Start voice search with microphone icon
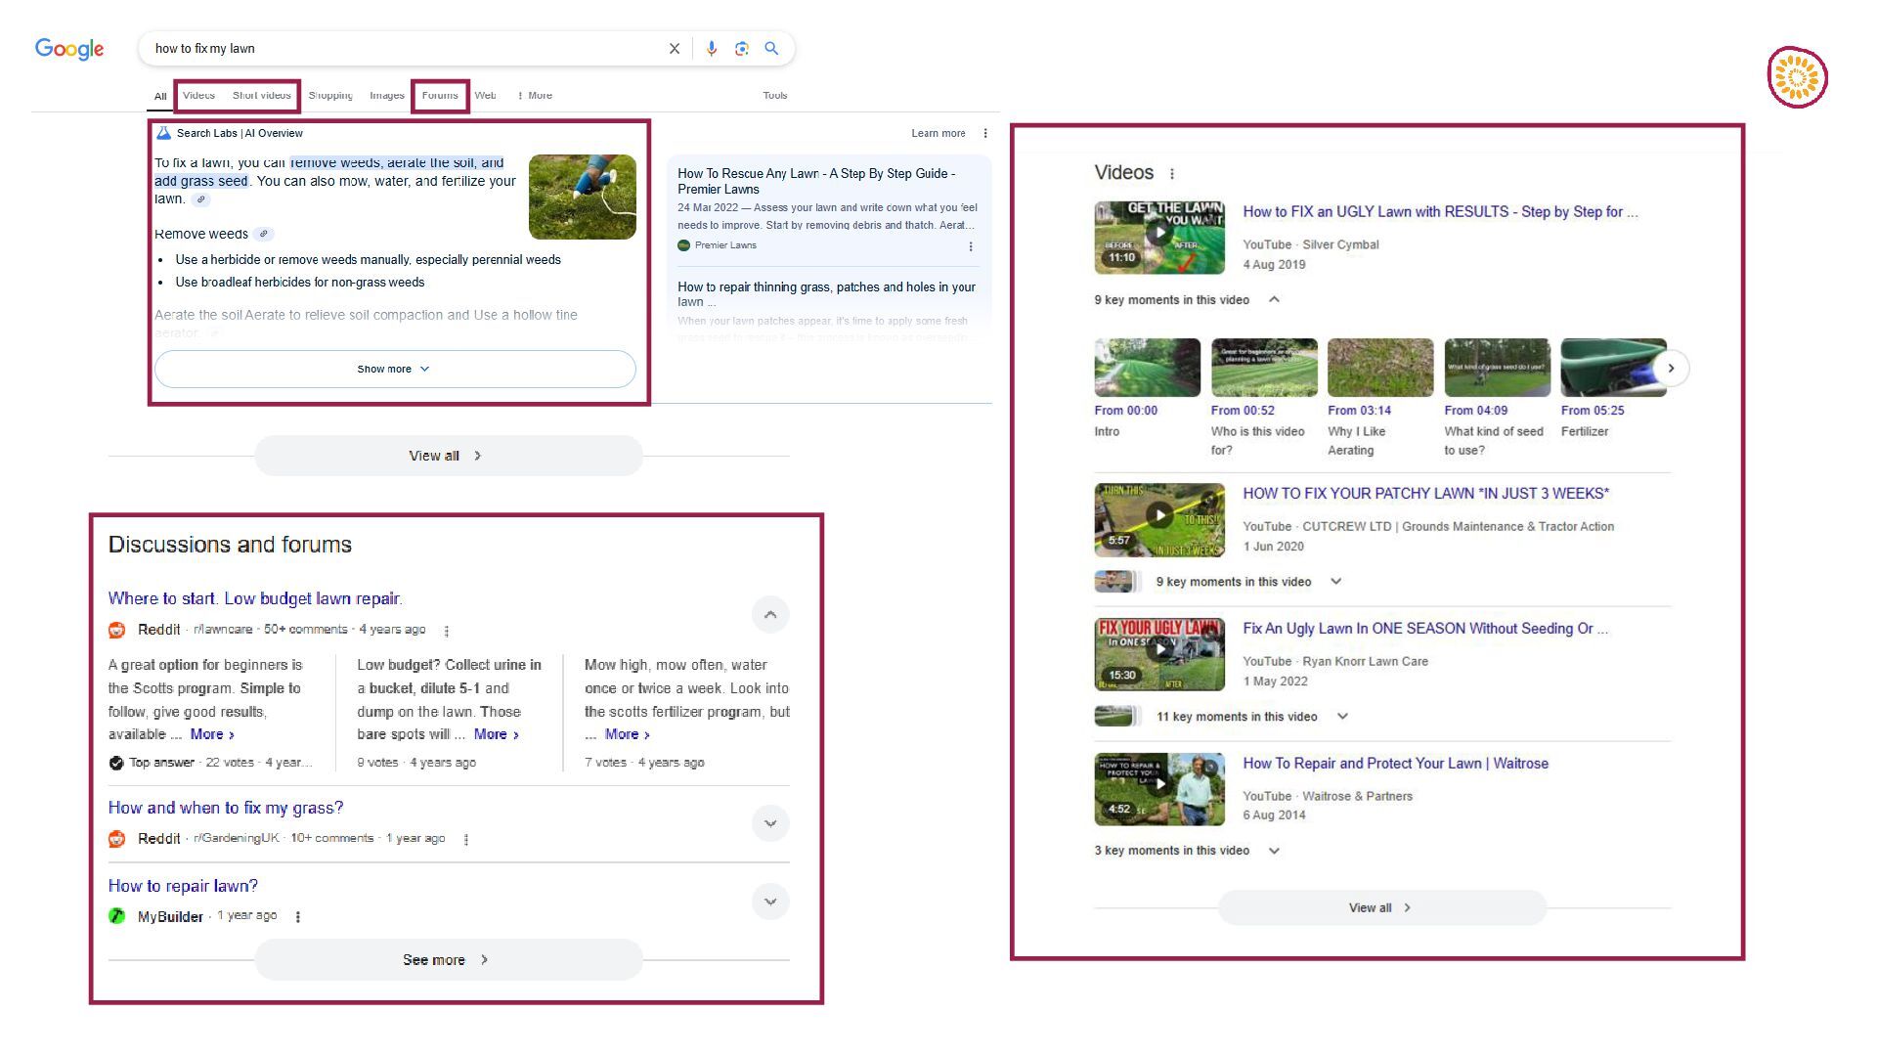This screenshot has width=1877, height=1056. (712, 49)
